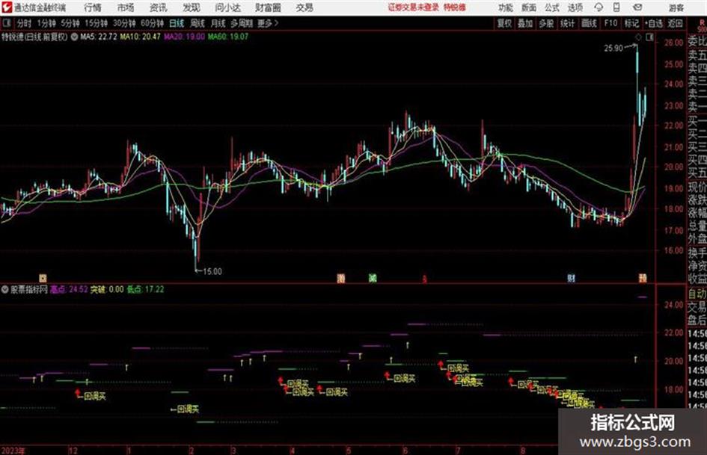Viewport: 707px width, 455px height.
Task: Click the 游客 guest account label
Action: pyautogui.click(x=676, y=7)
